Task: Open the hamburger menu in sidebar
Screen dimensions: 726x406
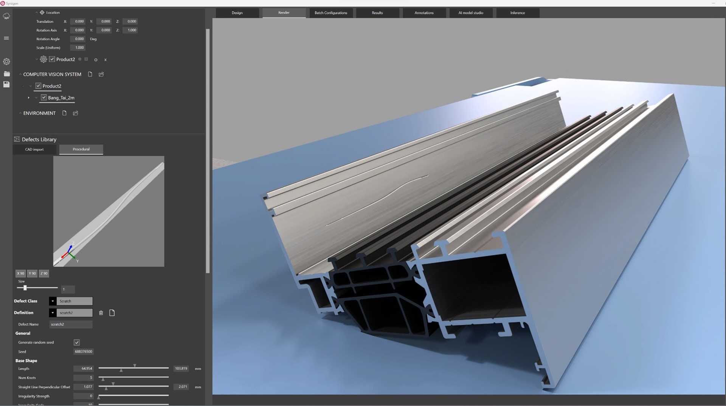Action: (6, 38)
